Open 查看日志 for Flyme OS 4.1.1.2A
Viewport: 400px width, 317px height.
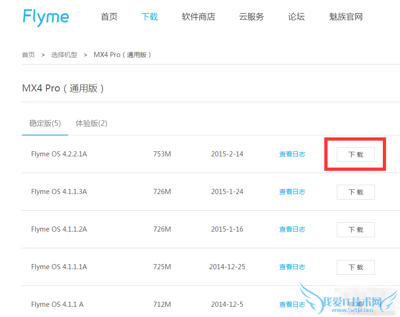pyautogui.click(x=292, y=229)
